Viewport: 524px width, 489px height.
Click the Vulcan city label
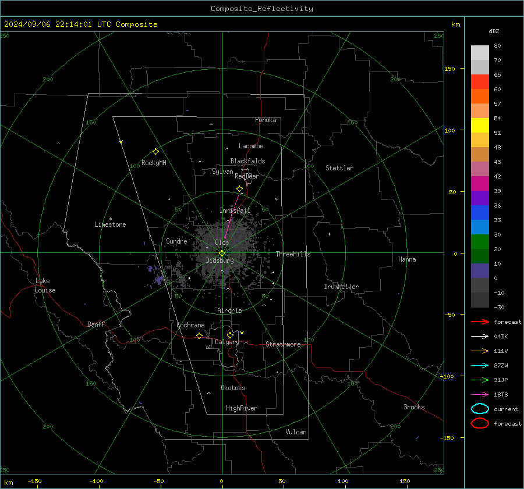(x=296, y=432)
